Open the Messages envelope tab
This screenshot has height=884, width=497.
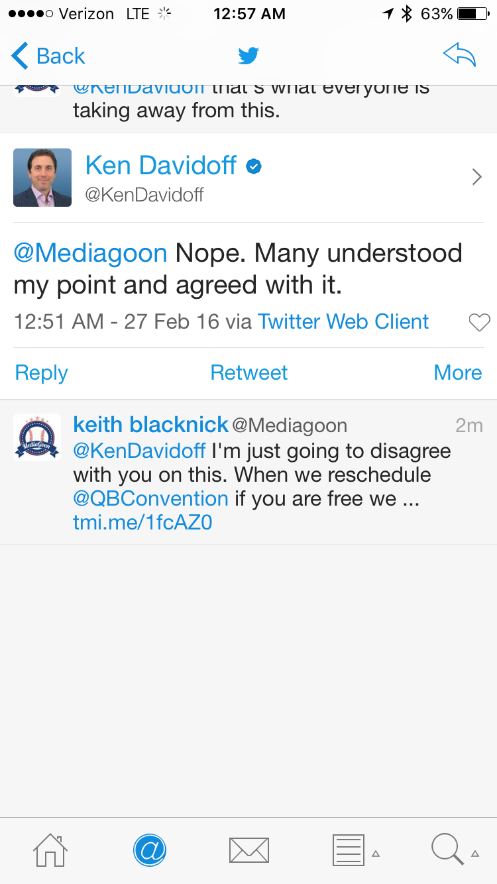[x=248, y=850]
